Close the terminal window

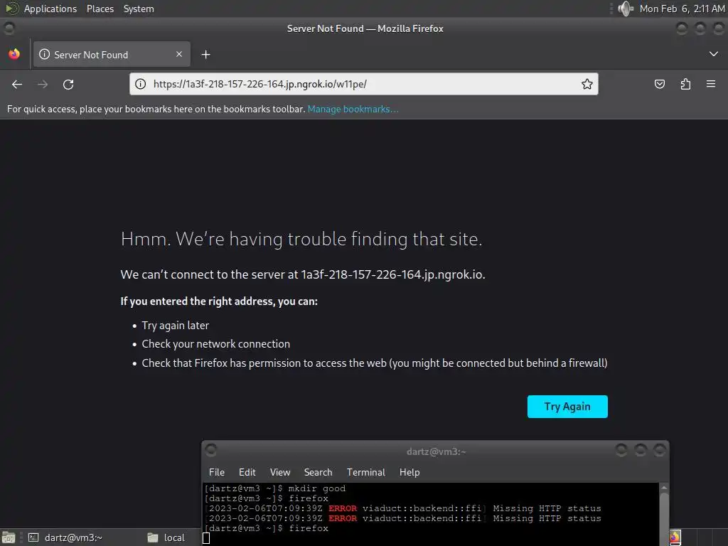point(659,450)
